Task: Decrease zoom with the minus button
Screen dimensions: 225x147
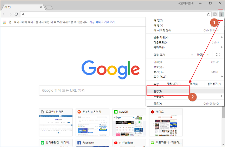Action: coord(192,55)
